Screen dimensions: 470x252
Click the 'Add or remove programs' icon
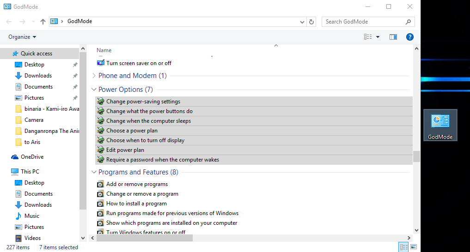coord(100,184)
